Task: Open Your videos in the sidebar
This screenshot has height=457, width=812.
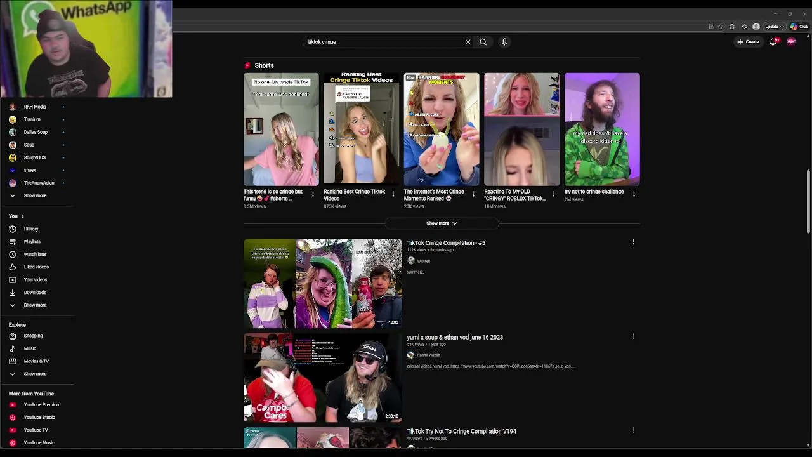Action: coord(37,280)
